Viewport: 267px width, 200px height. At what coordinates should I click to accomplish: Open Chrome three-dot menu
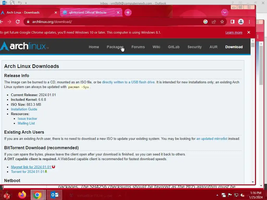(x=249, y=22)
